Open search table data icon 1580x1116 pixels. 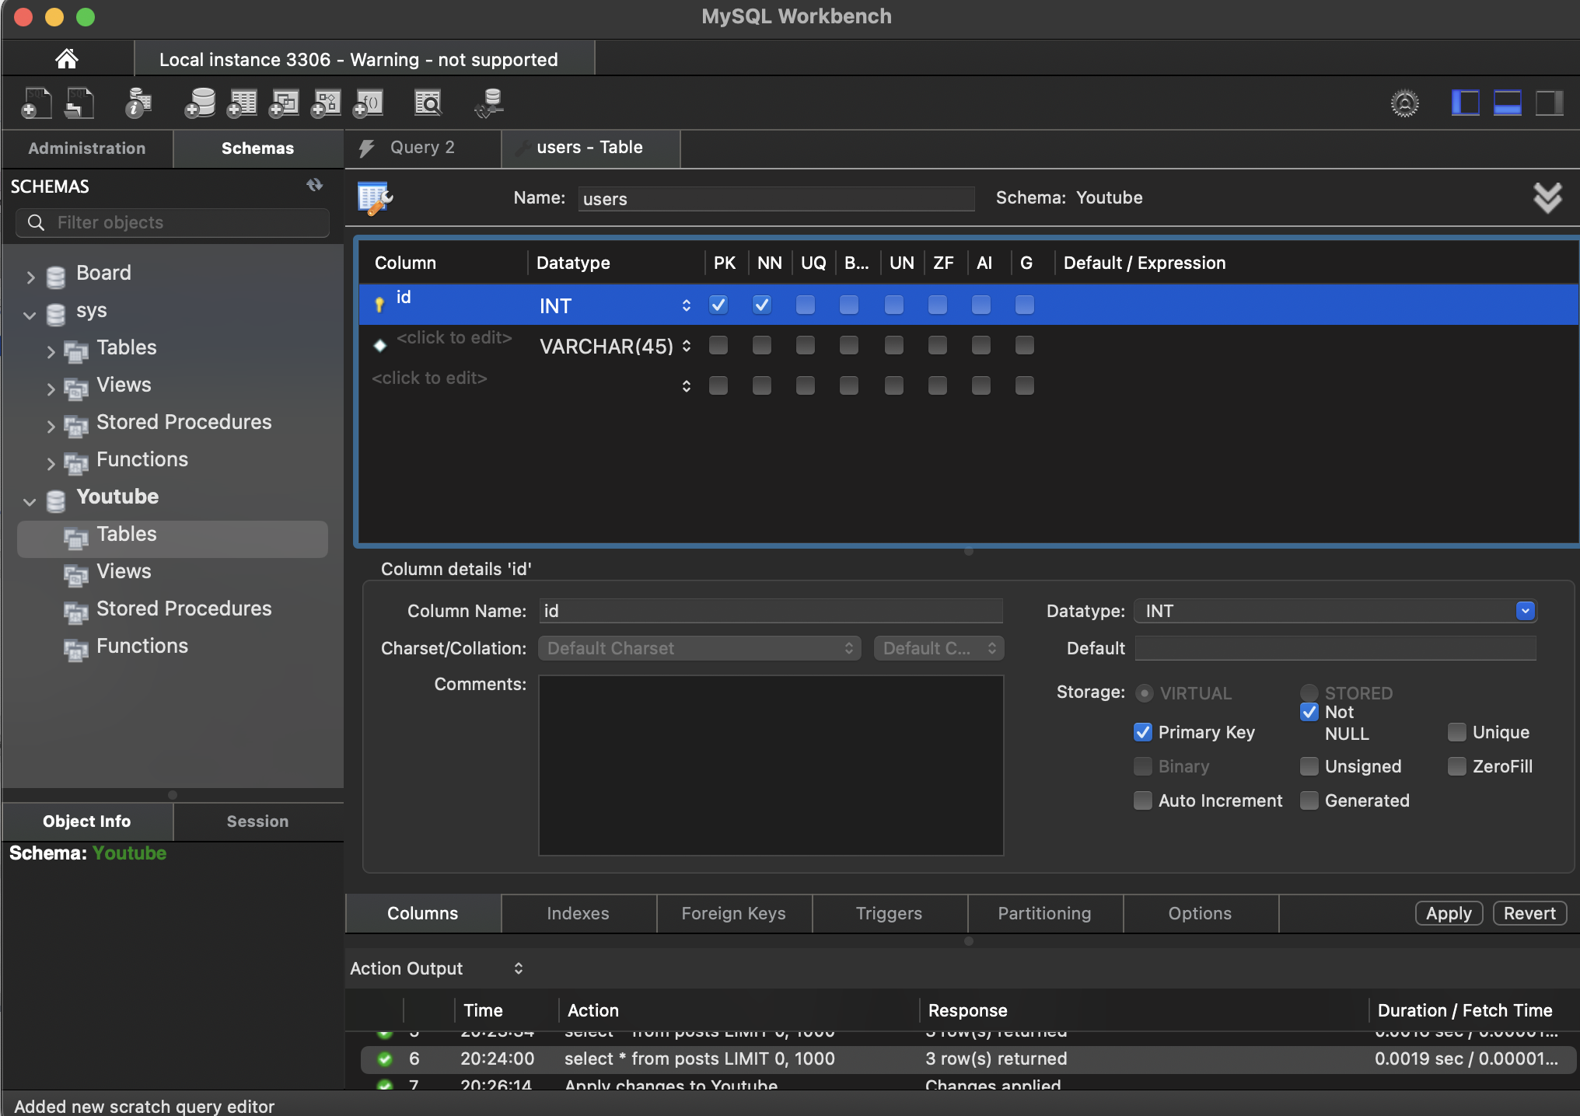coord(428,103)
